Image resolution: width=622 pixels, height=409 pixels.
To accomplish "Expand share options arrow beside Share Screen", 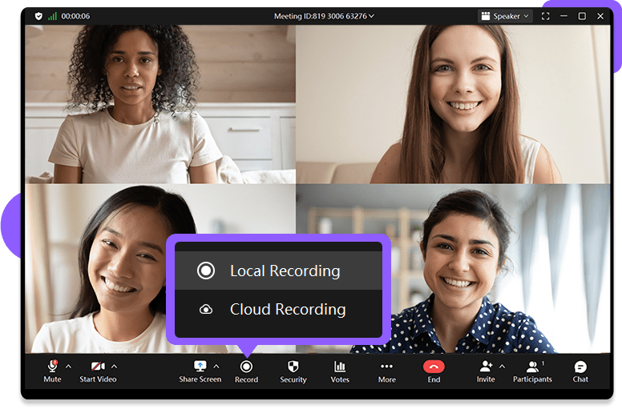I will pyautogui.click(x=216, y=367).
